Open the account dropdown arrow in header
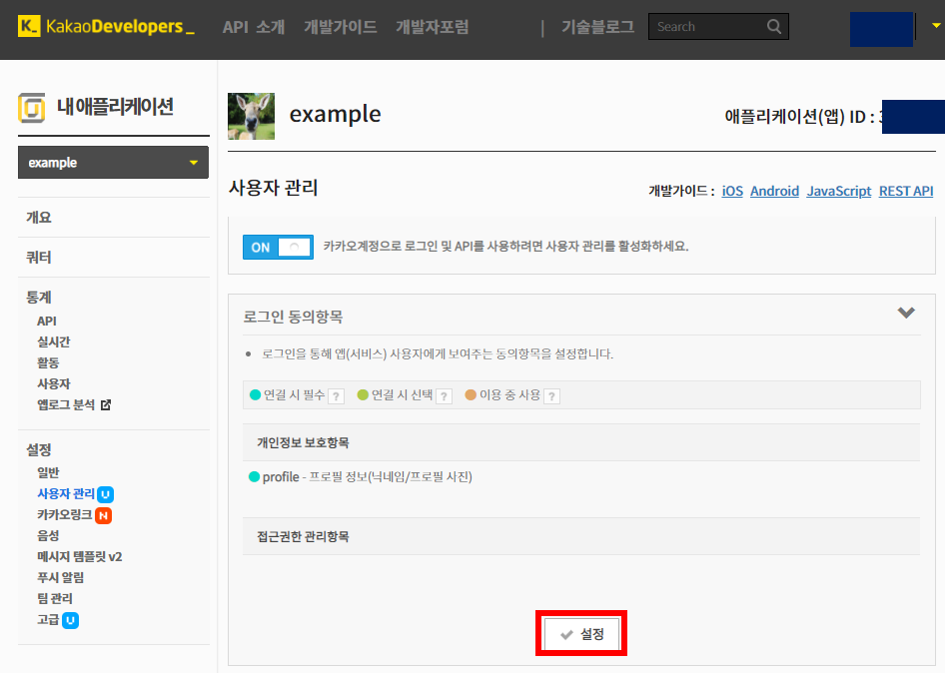The image size is (945, 673). click(936, 26)
